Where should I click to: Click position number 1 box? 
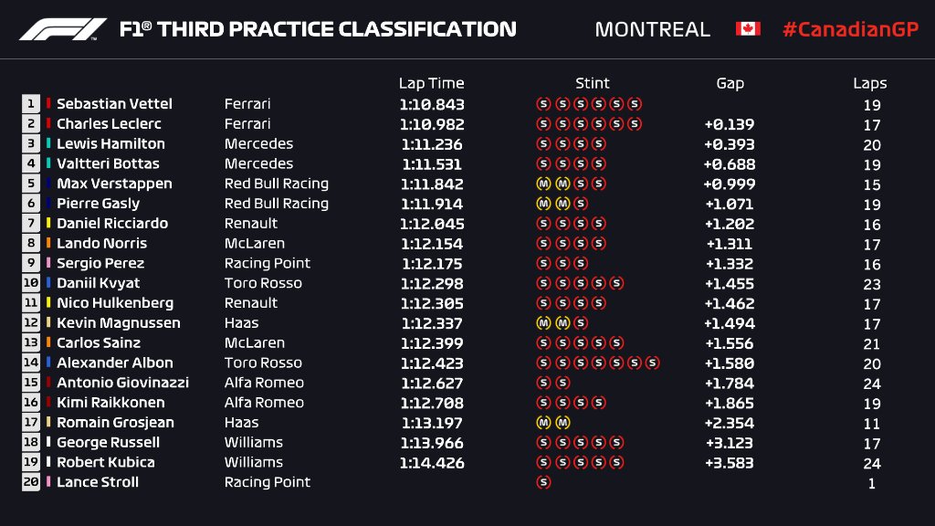[31, 104]
